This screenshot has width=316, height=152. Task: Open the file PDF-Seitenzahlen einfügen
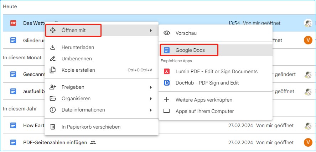pyautogui.click(x=55, y=142)
